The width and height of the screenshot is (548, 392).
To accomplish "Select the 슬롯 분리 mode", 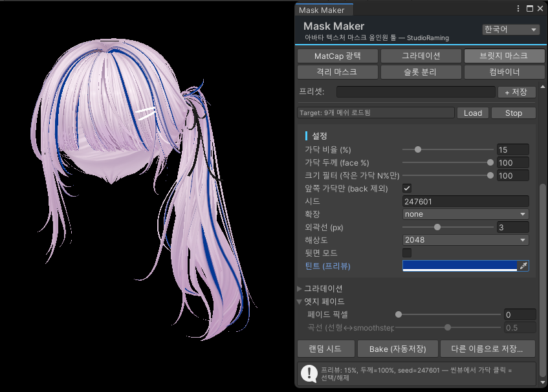I will 421,72.
